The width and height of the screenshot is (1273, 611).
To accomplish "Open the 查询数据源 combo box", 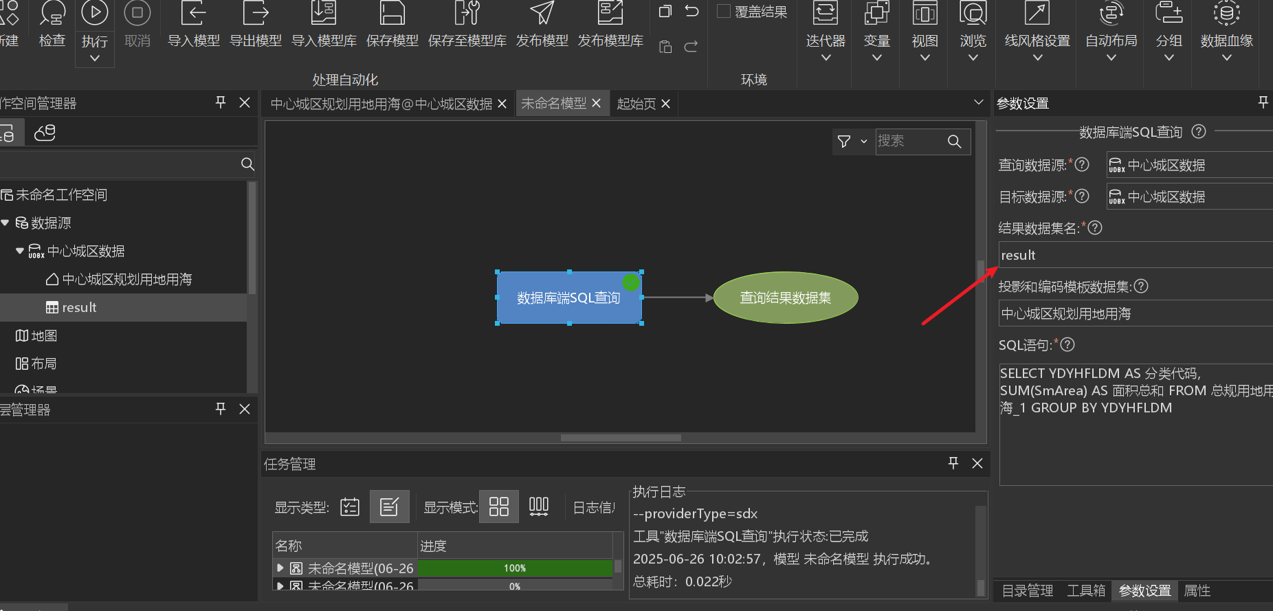I will tap(1189, 165).
